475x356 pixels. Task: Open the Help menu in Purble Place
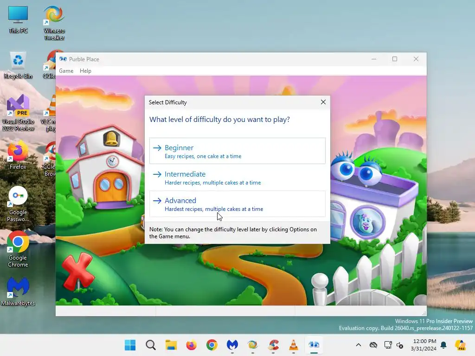85,71
